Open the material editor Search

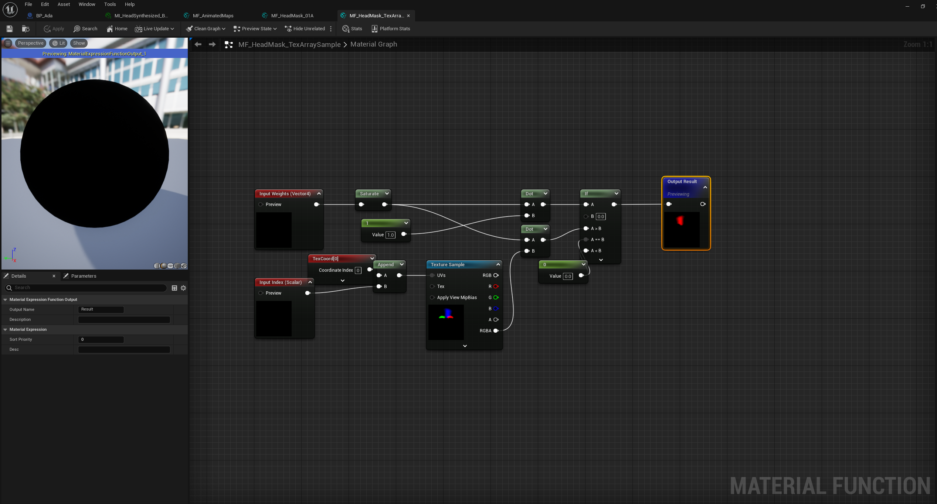point(85,29)
